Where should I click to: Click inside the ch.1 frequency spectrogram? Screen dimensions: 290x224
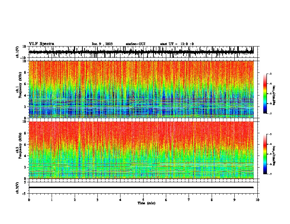(141, 89)
